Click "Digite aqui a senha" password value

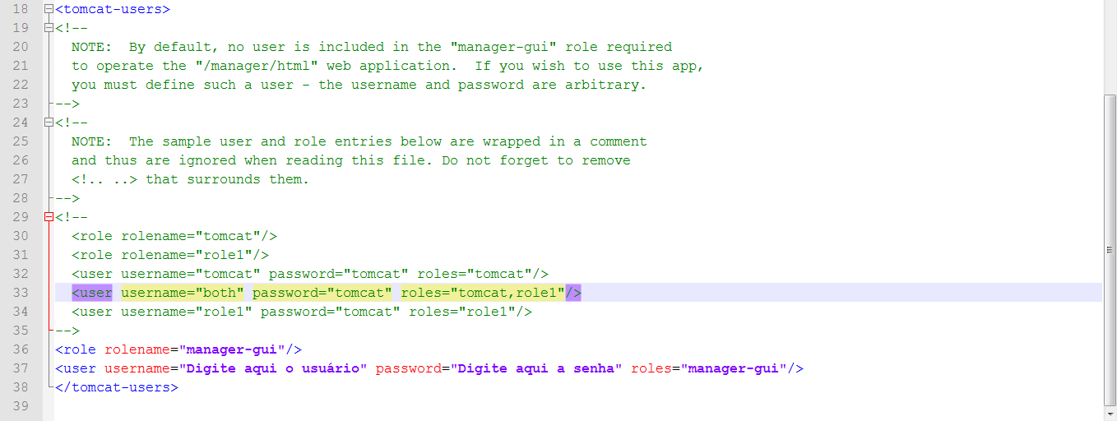point(536,368)
